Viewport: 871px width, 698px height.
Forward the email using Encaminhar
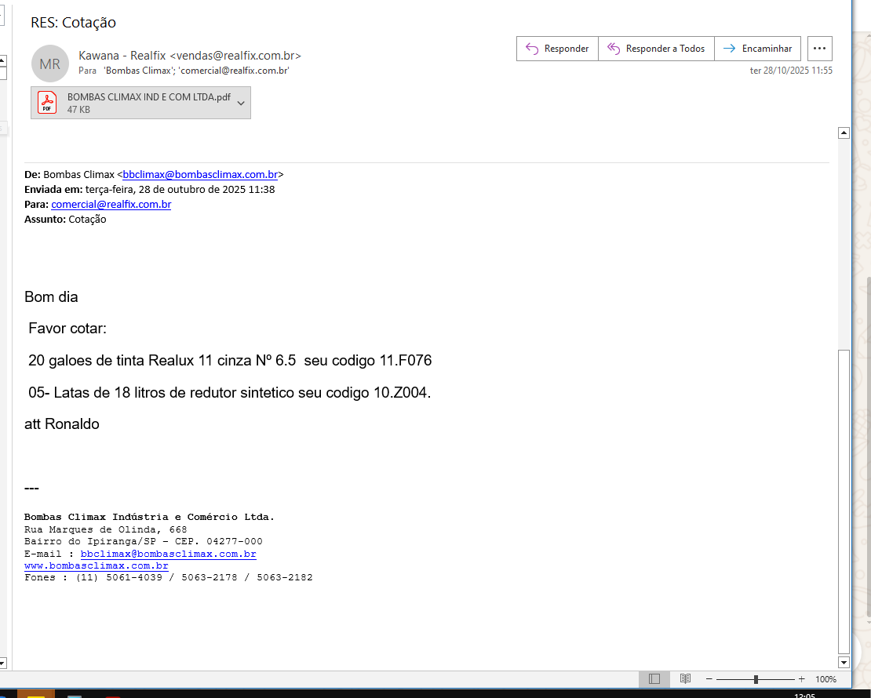point(757,49)
